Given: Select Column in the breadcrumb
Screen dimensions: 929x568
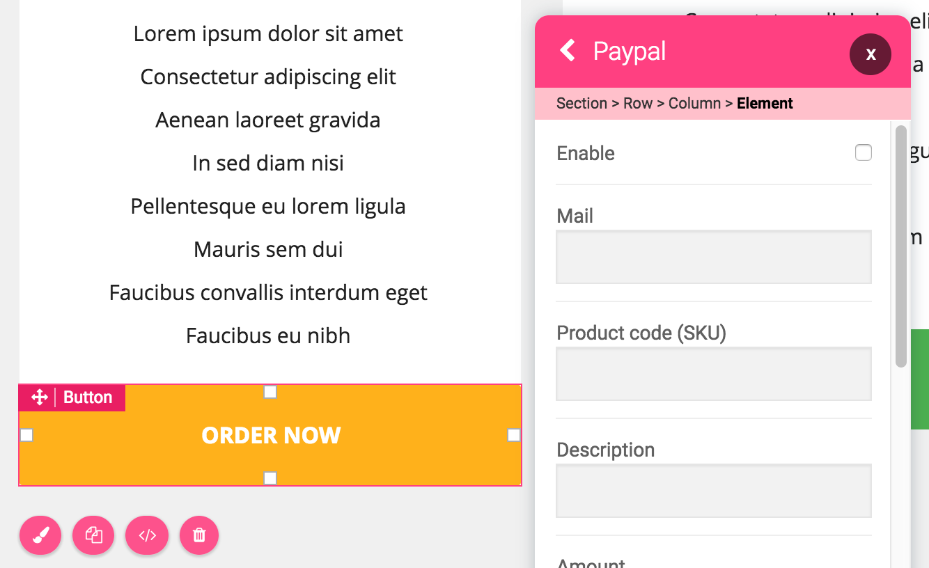Looking at the screenshot, I should click(x=694, y=104).
